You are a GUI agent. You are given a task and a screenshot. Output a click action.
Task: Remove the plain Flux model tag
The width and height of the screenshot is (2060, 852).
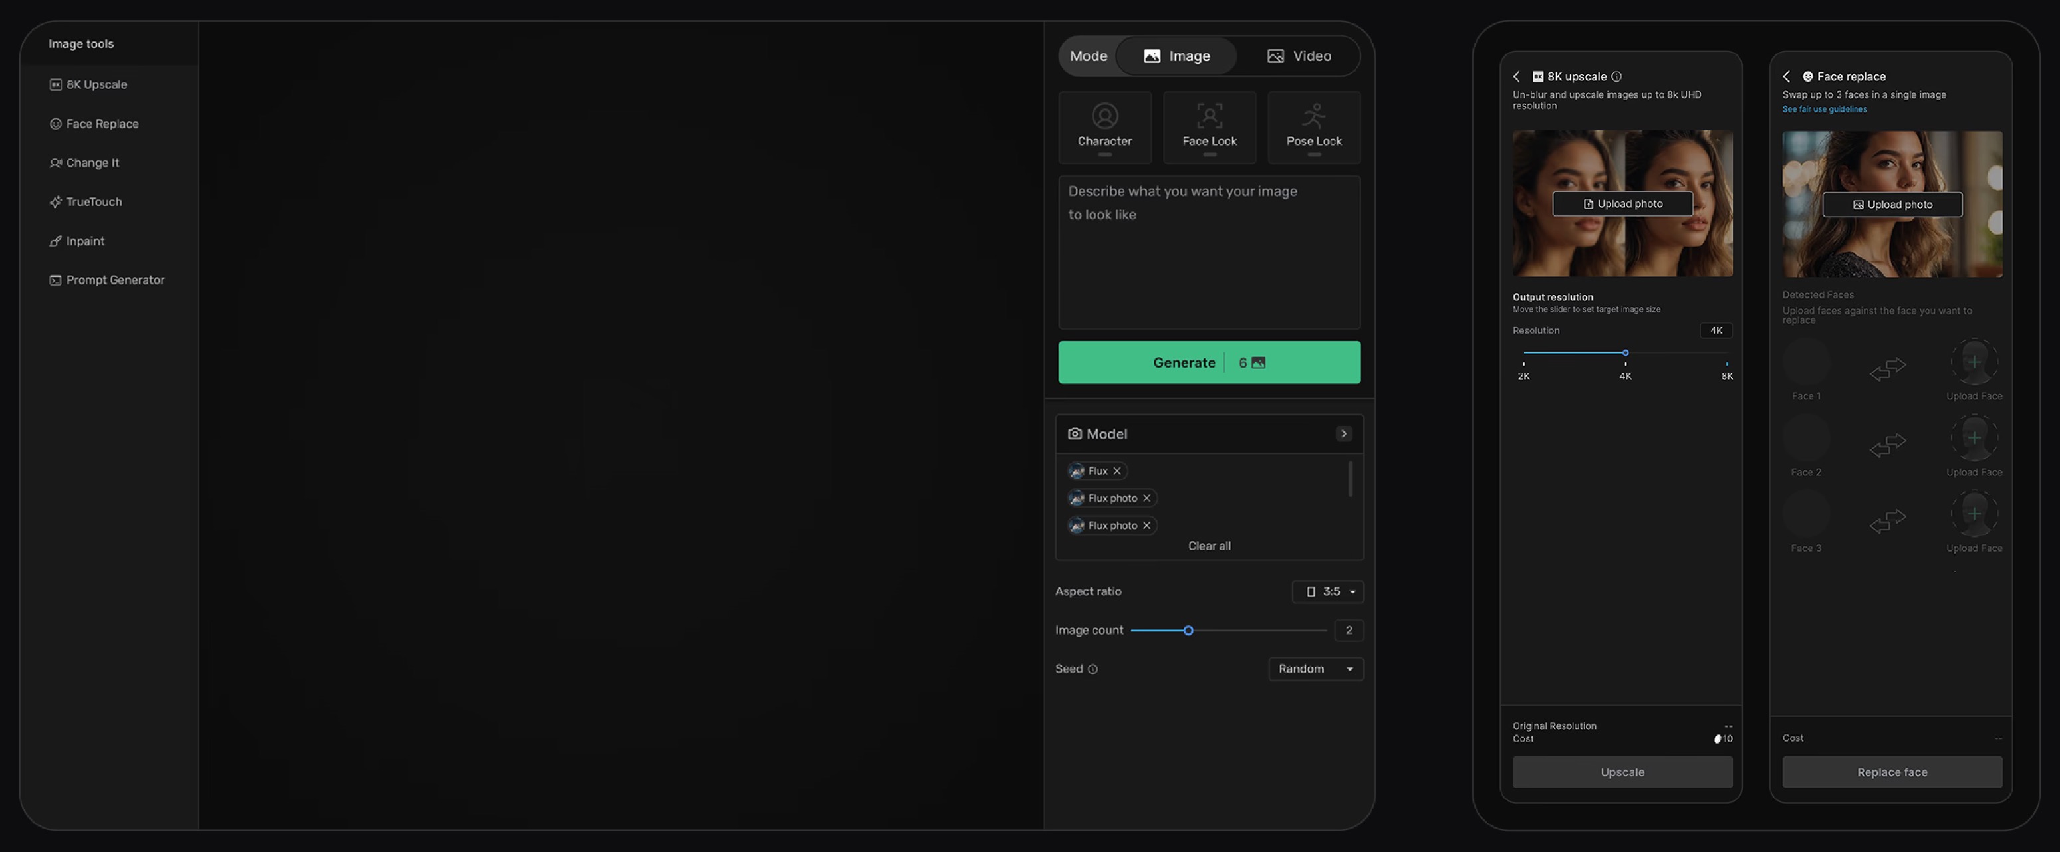point(1117,472)
